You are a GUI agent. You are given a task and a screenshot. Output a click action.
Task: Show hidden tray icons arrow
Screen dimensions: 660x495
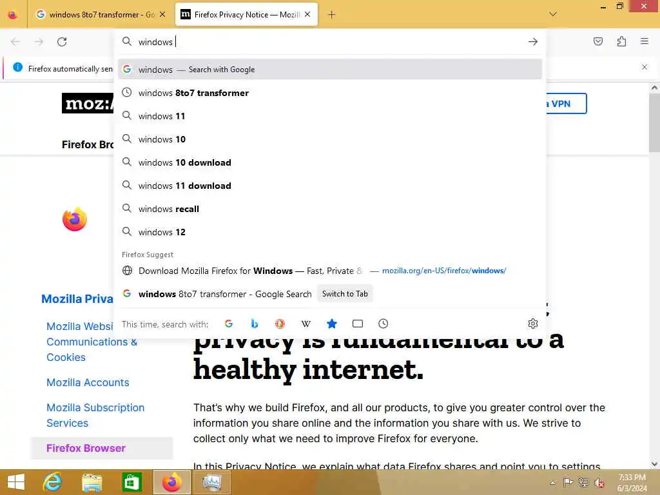[x=552, y=482]
